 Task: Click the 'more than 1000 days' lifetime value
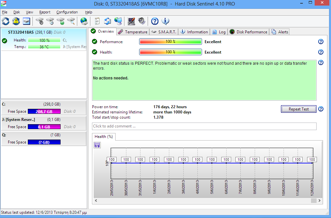click(172, 112)
